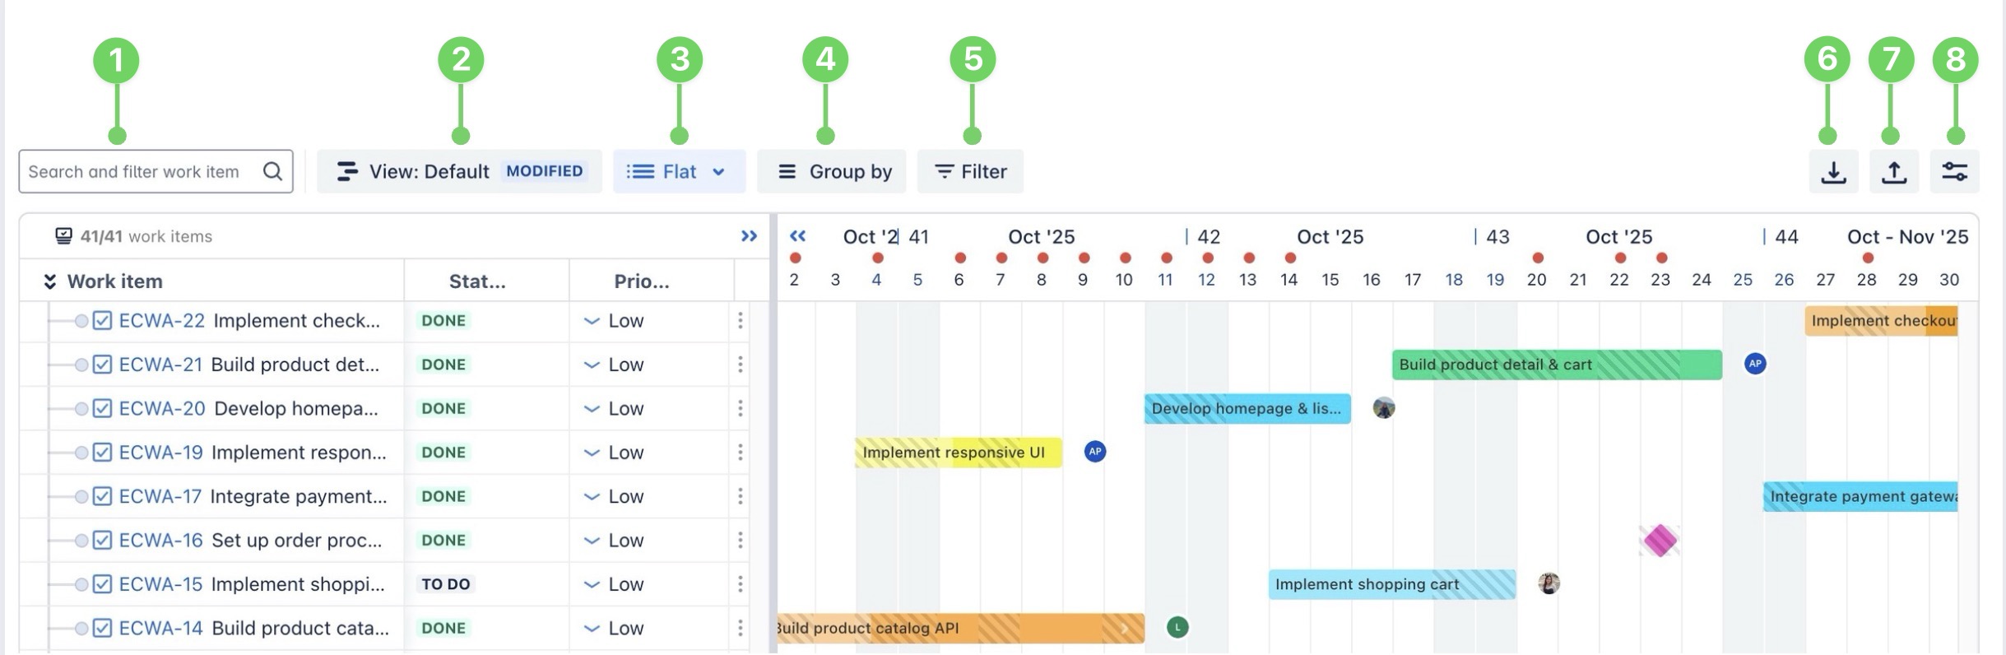Open the three-dot menu for ECWA-15
2006x655 pixels.
coord(741,584)
